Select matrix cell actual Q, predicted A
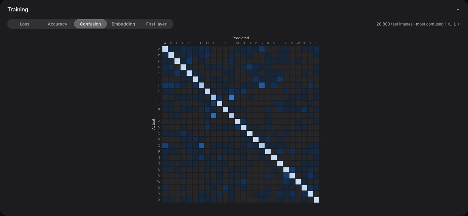Image resolution: width=468 pixels, height=216 pixels. (165, 146)
